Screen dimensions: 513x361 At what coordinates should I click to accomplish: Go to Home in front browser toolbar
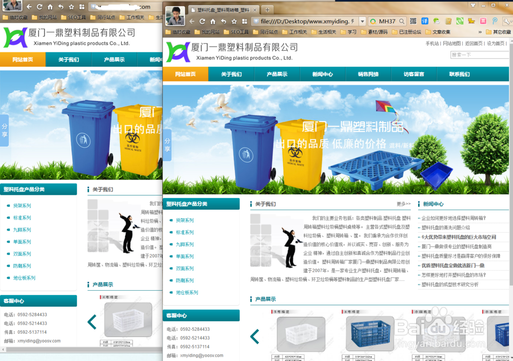pos(213,22)
